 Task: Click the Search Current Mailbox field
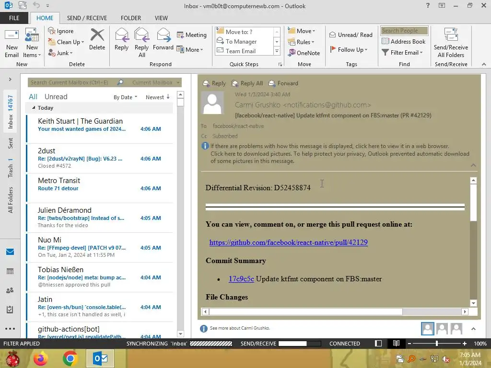(73, 82)
